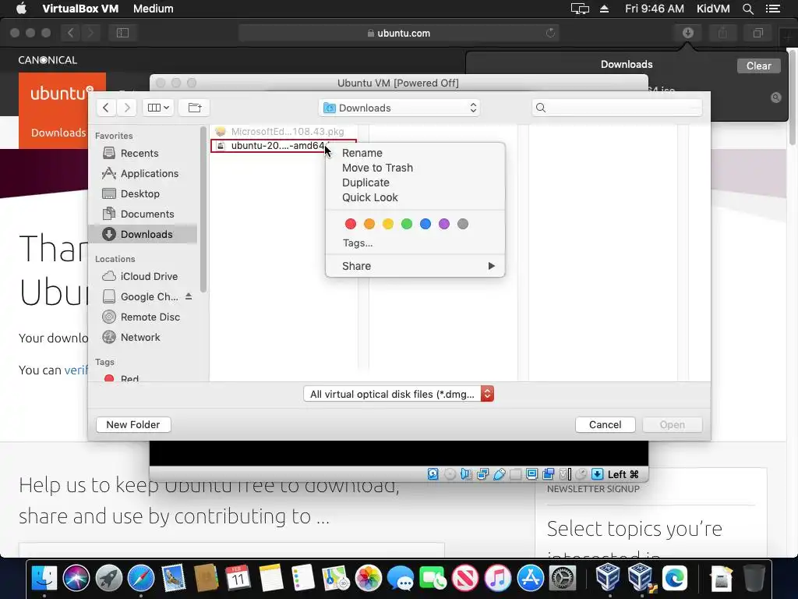Click the back arrow in the file dialog
The height and width of the screenshot is (599, 798).
[x=106, y=108]
